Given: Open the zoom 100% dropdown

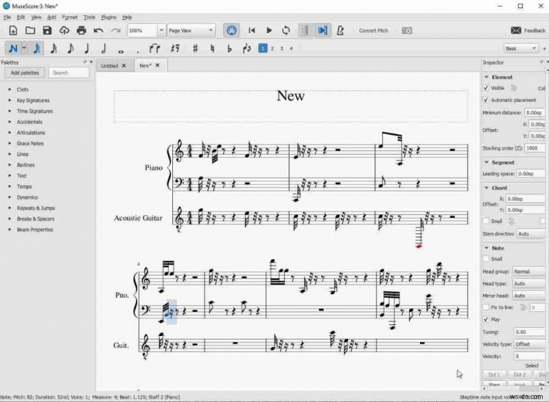Looking at the screenshot, I should 161,30.
